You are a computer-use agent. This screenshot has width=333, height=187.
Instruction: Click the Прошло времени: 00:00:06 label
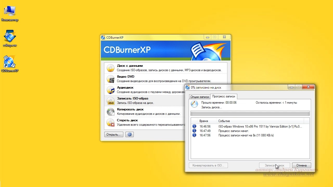coord(219,103)
